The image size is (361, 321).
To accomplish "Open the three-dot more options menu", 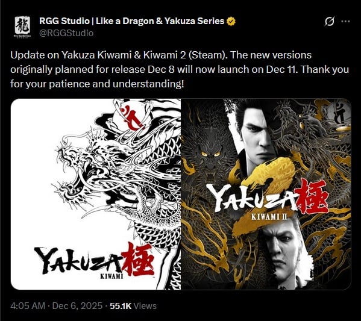I will [x=345, y=22].
